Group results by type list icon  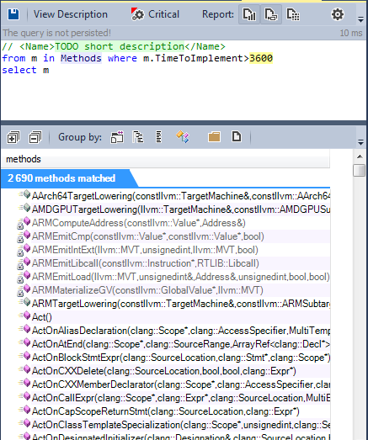click(x=158, y=137)
